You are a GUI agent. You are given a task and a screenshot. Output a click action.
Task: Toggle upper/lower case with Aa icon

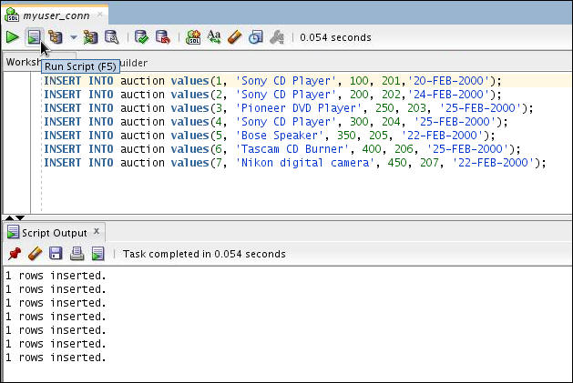pos(214,37)
